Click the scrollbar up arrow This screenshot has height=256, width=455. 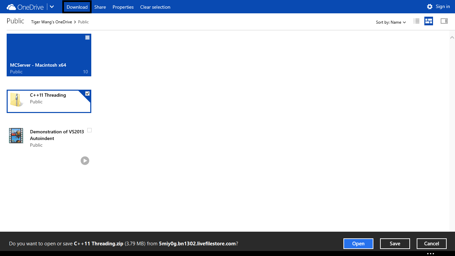452,37
